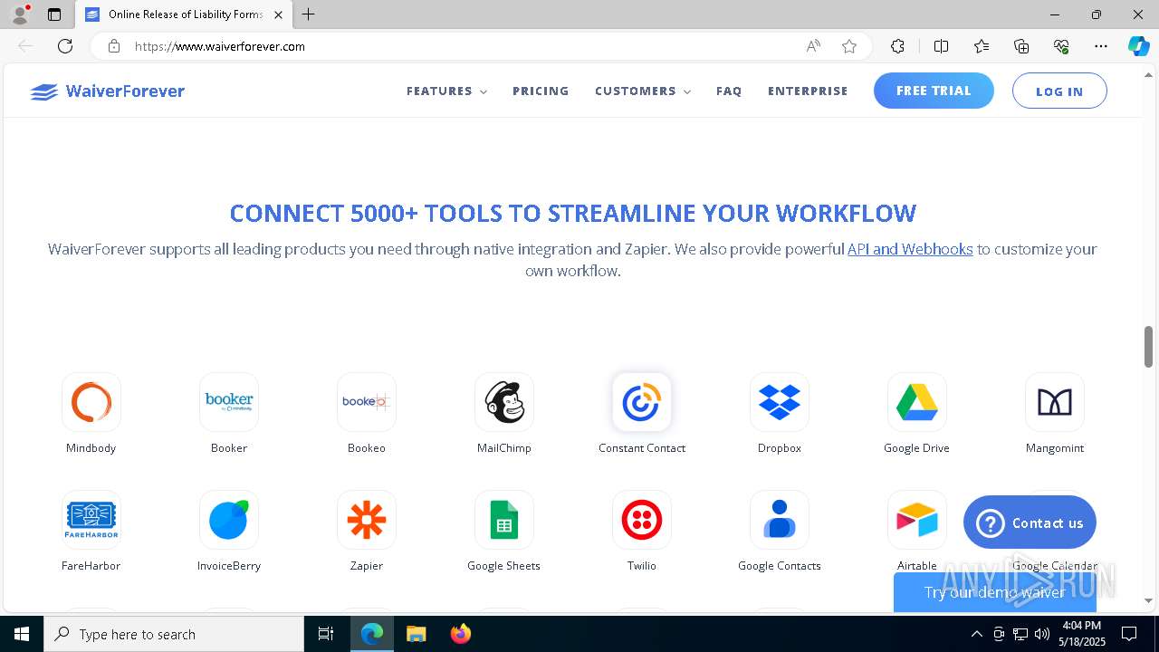Click the Log In button
This screenshot has height=652, width=1159.
1059,91
